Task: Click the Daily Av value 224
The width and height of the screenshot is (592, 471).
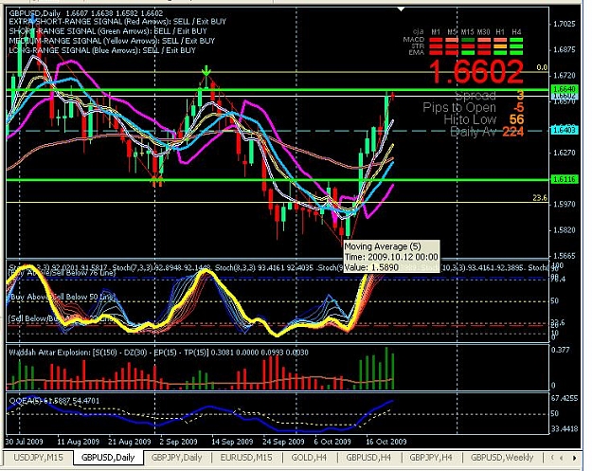Action: tap(512, 132)
